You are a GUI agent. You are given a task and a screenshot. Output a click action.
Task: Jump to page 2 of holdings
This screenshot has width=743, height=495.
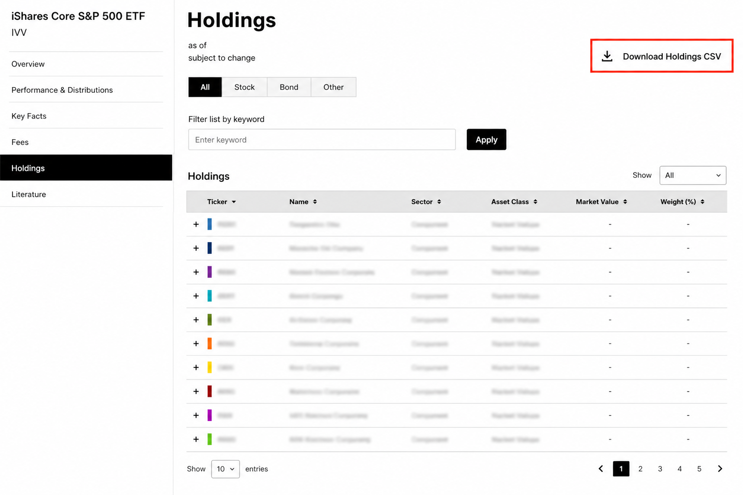pyautogui.click(x=640, y=469)
